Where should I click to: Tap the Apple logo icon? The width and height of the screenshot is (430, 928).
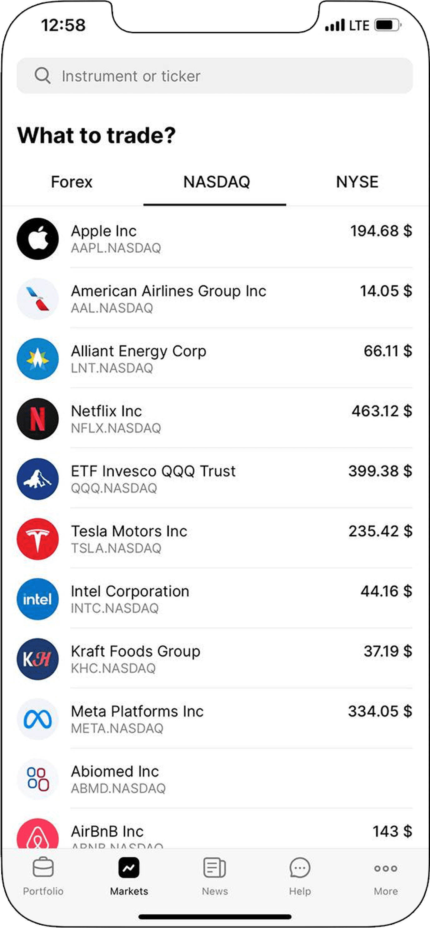[38, 239]
